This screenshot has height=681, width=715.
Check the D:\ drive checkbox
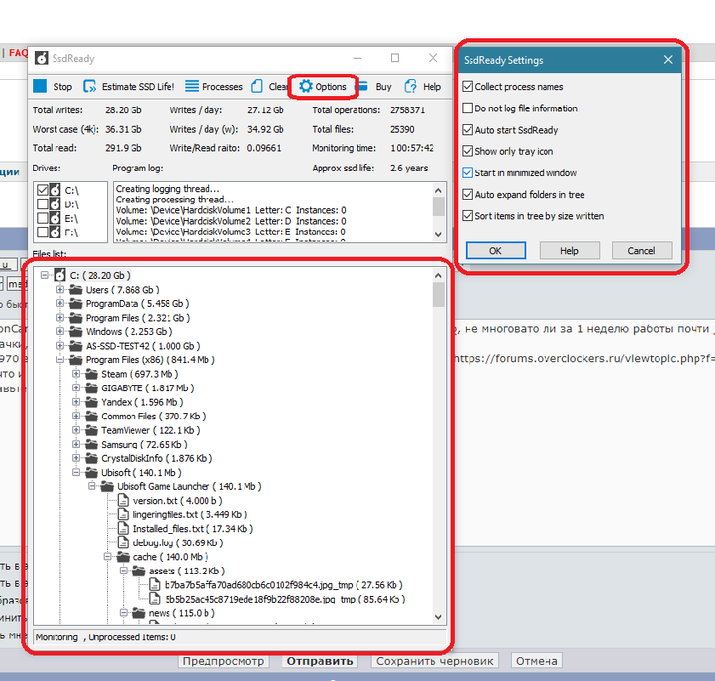pos(43,204)
